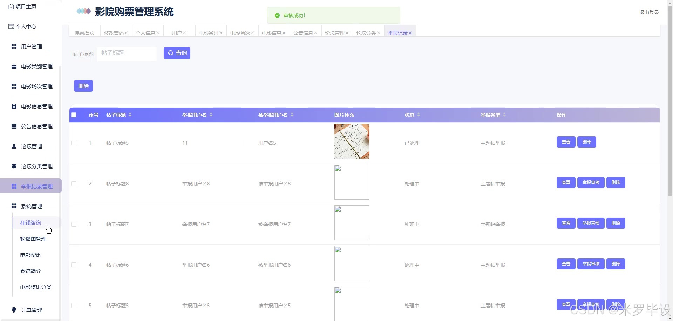Viewport: 673px width, 321px height.
Task: Close the 电影信息 tab with its X
Action: click(x=284, y=33)
